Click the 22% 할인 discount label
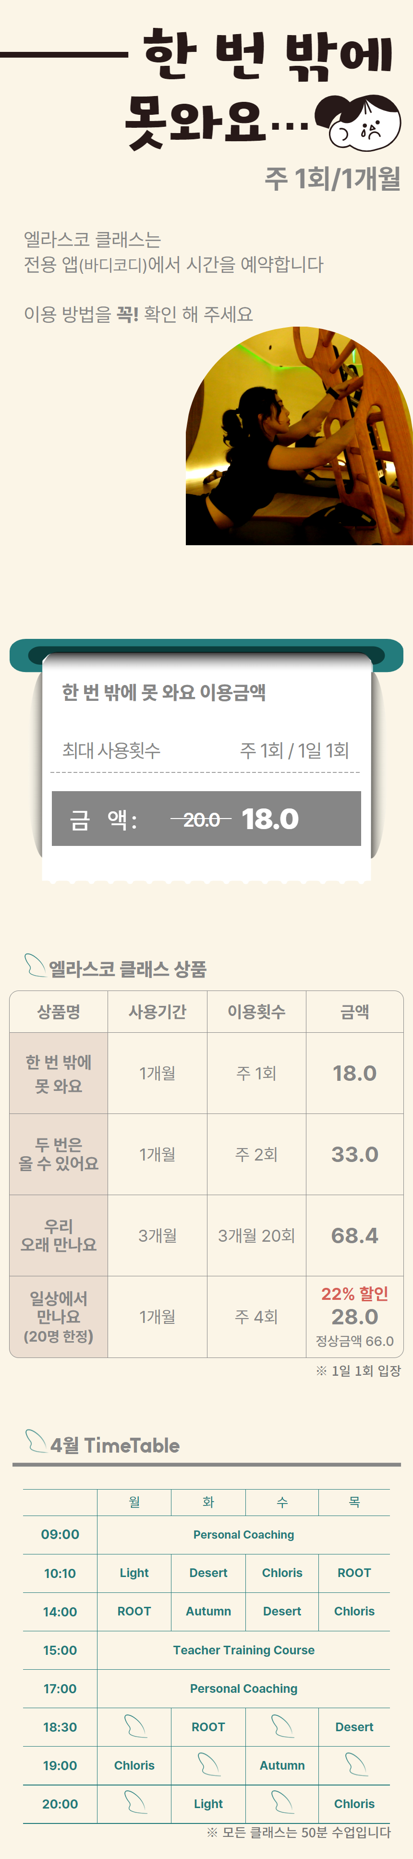413x1859 pixels. pos(354,1294)
